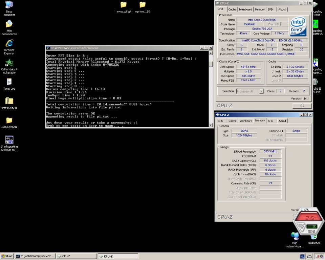Open Mainboard tab in the memory CPU-Z window
The width and height of the screenshot is (325, 260).
point(246,121)
